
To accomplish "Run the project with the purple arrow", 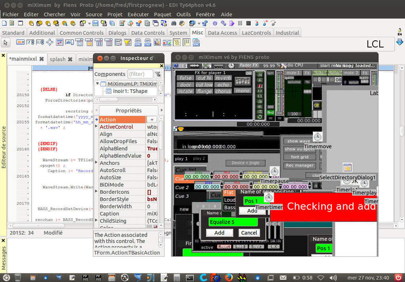I will [x=232, y=23].
